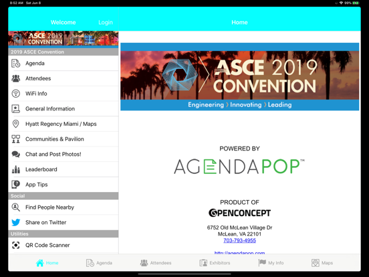The height and width of the screenshot is (277, 369).
Task: Tap the Wi-Fi status bar icon
Action: (x=341, y=3)
